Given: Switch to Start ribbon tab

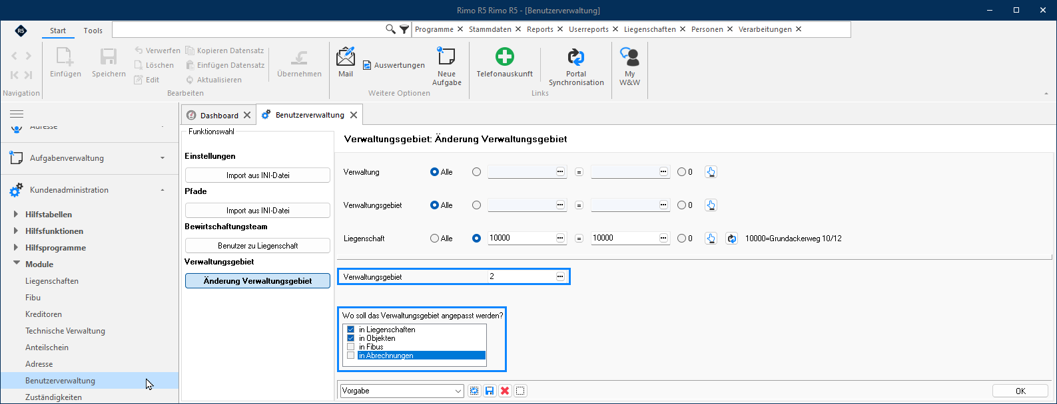Looking at the screenshot, I should pos(58,31).
